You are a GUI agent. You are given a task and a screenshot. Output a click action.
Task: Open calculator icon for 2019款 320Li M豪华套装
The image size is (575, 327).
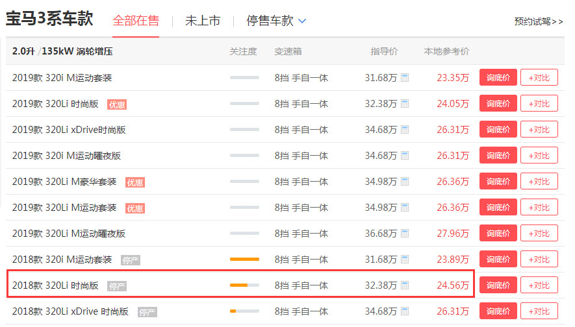coord(405,182)
